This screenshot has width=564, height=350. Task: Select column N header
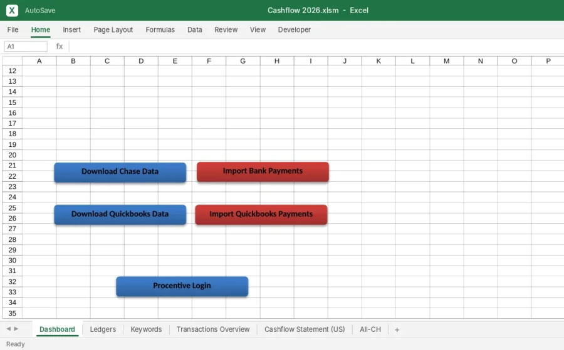click(x=481, y=61)
